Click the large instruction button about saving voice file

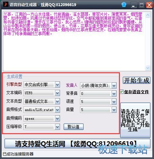(135, 120)
